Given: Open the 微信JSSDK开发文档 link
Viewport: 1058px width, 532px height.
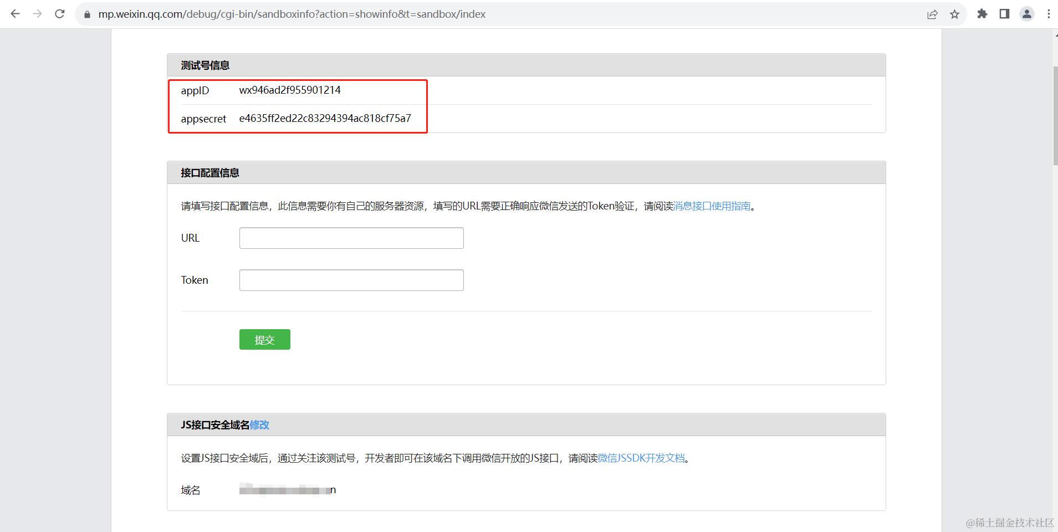Looking at the screenshot, I should (640, 458).
